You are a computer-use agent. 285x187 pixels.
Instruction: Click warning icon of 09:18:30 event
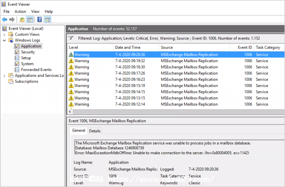[71, 67]
